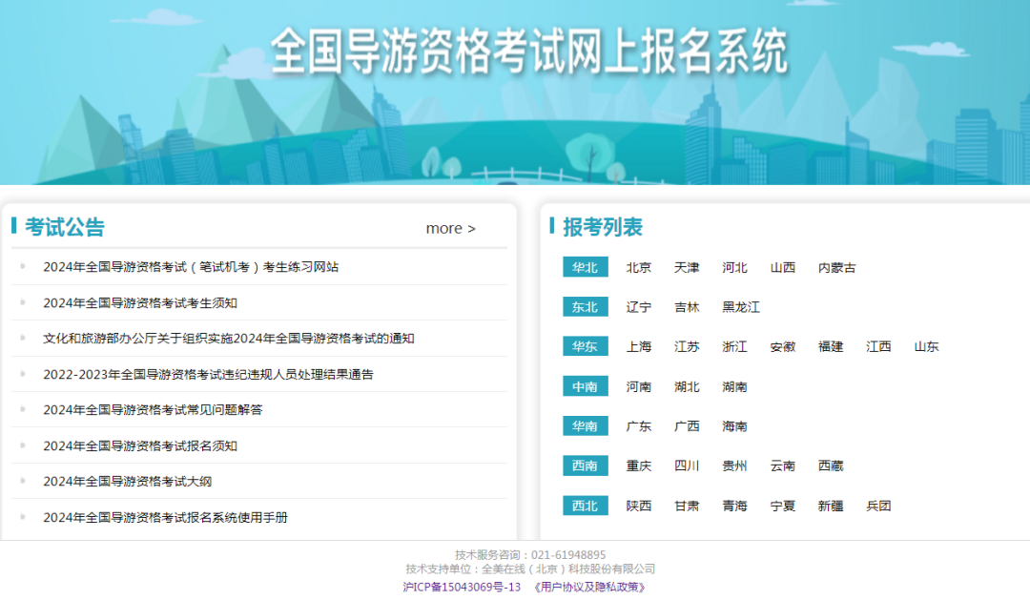Click the 沪ICP备15043069号-13 footer link
The height and width of the screenshot is (600, 1030).
click(x=462, y=587)
